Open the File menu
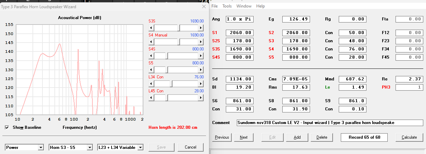The height and width of the screenshot is (154, 426). coord(215,6)
